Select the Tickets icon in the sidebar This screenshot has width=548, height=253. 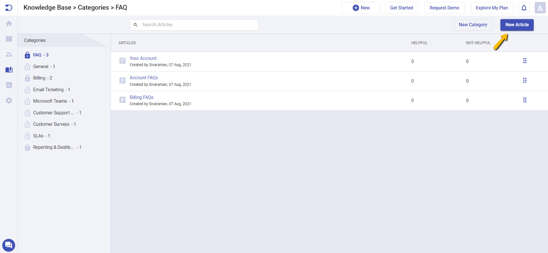[9, 38]
